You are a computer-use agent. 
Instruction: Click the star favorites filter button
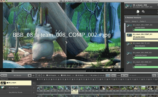tap(30, 75)
